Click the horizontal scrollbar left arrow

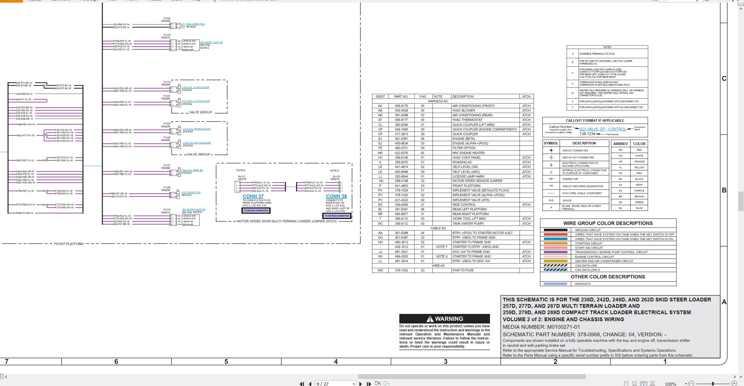pyautogui.click(x=6, y=377)
